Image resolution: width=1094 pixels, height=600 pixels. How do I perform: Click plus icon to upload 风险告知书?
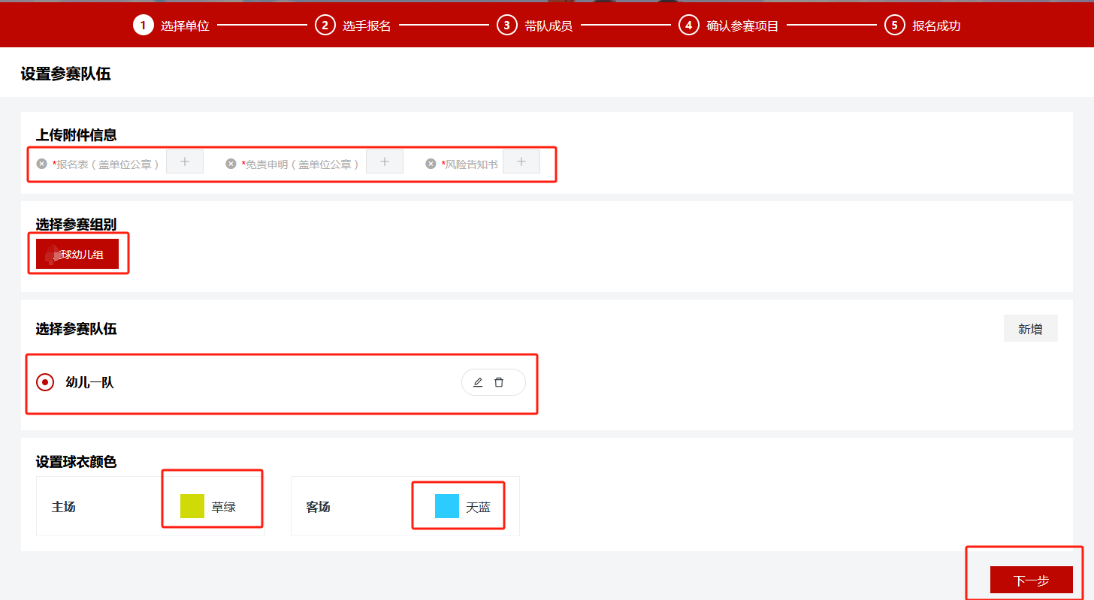[x=521, y=161]
